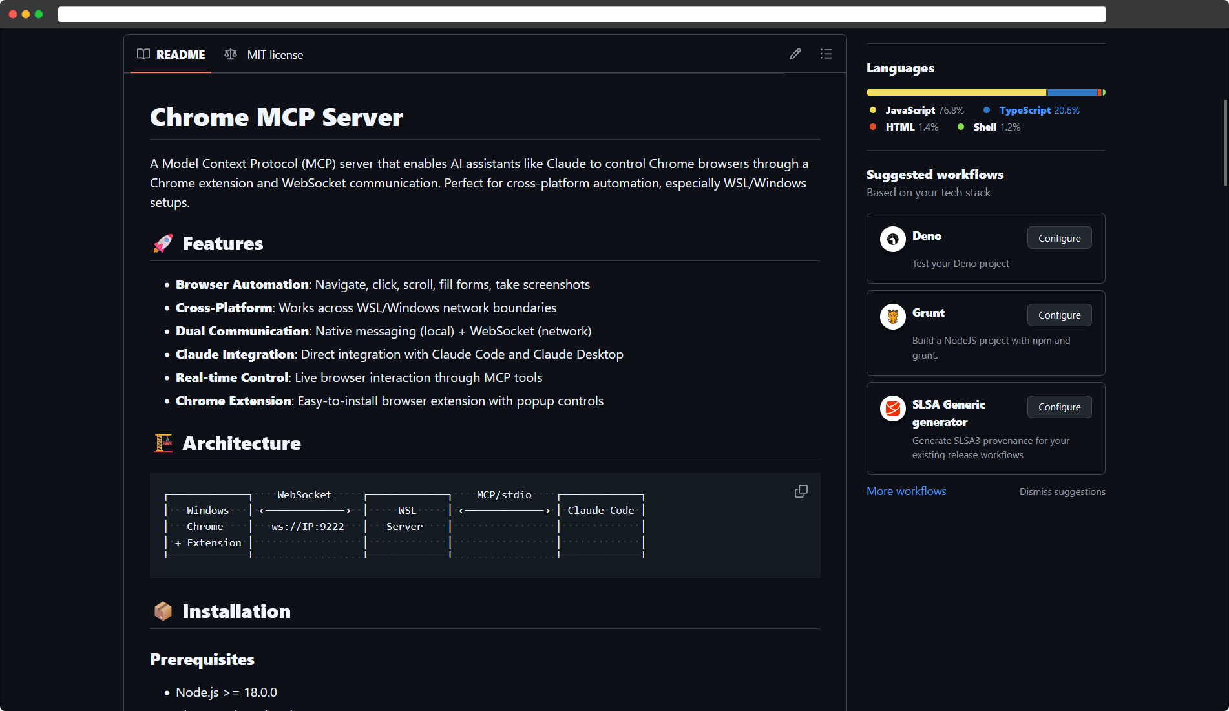This screenshot has width=1229, height=711.
Task: Select JavaScript in the Languages list
Action: pos(910,111)
